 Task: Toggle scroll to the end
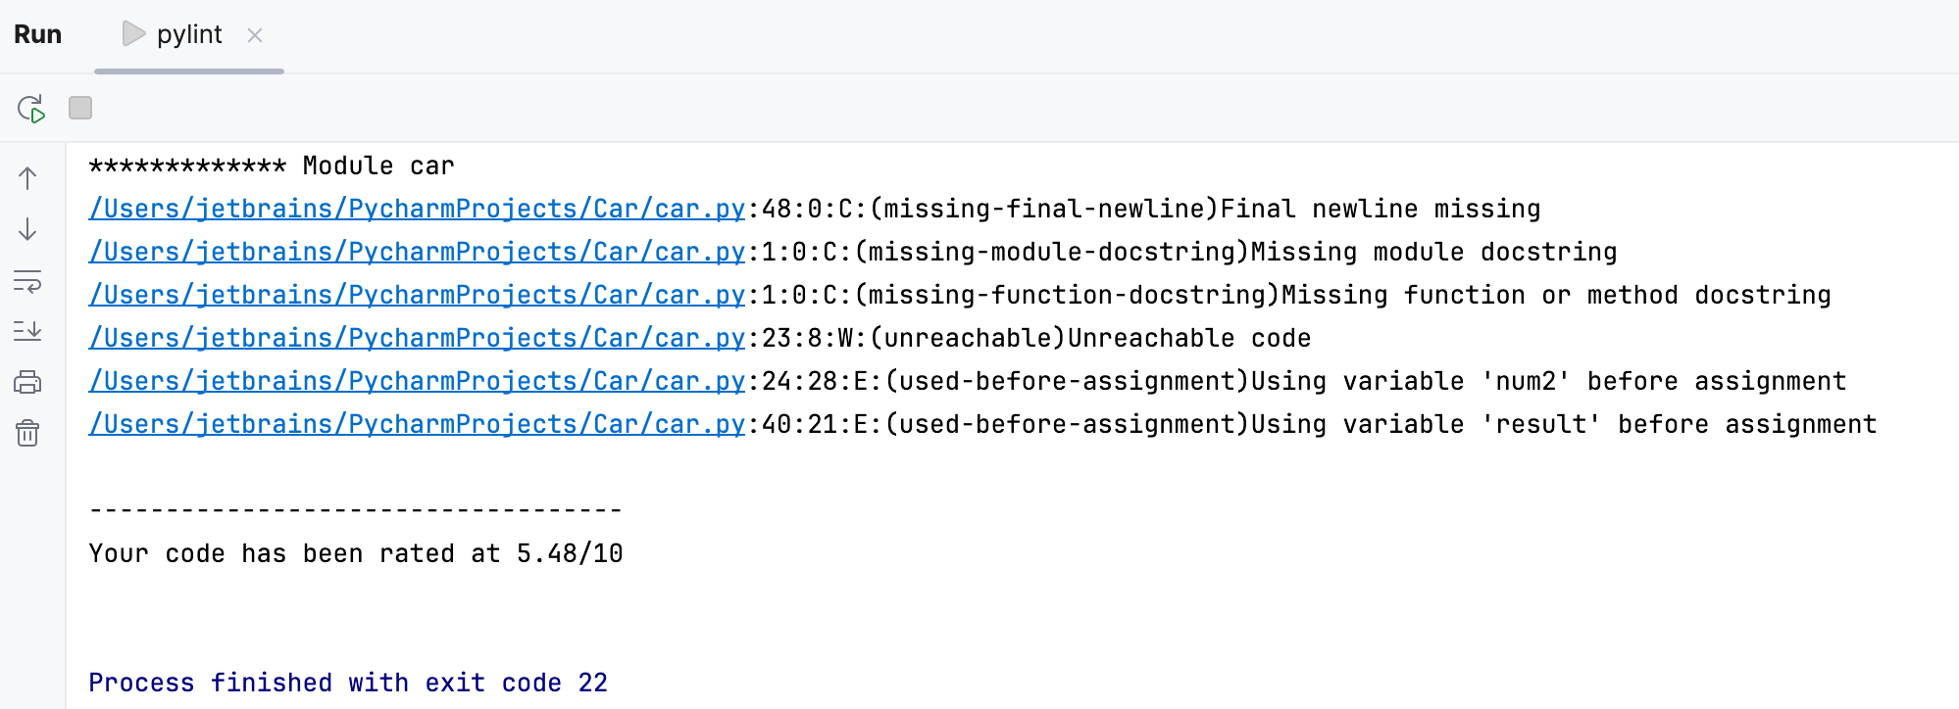[27, 331]
